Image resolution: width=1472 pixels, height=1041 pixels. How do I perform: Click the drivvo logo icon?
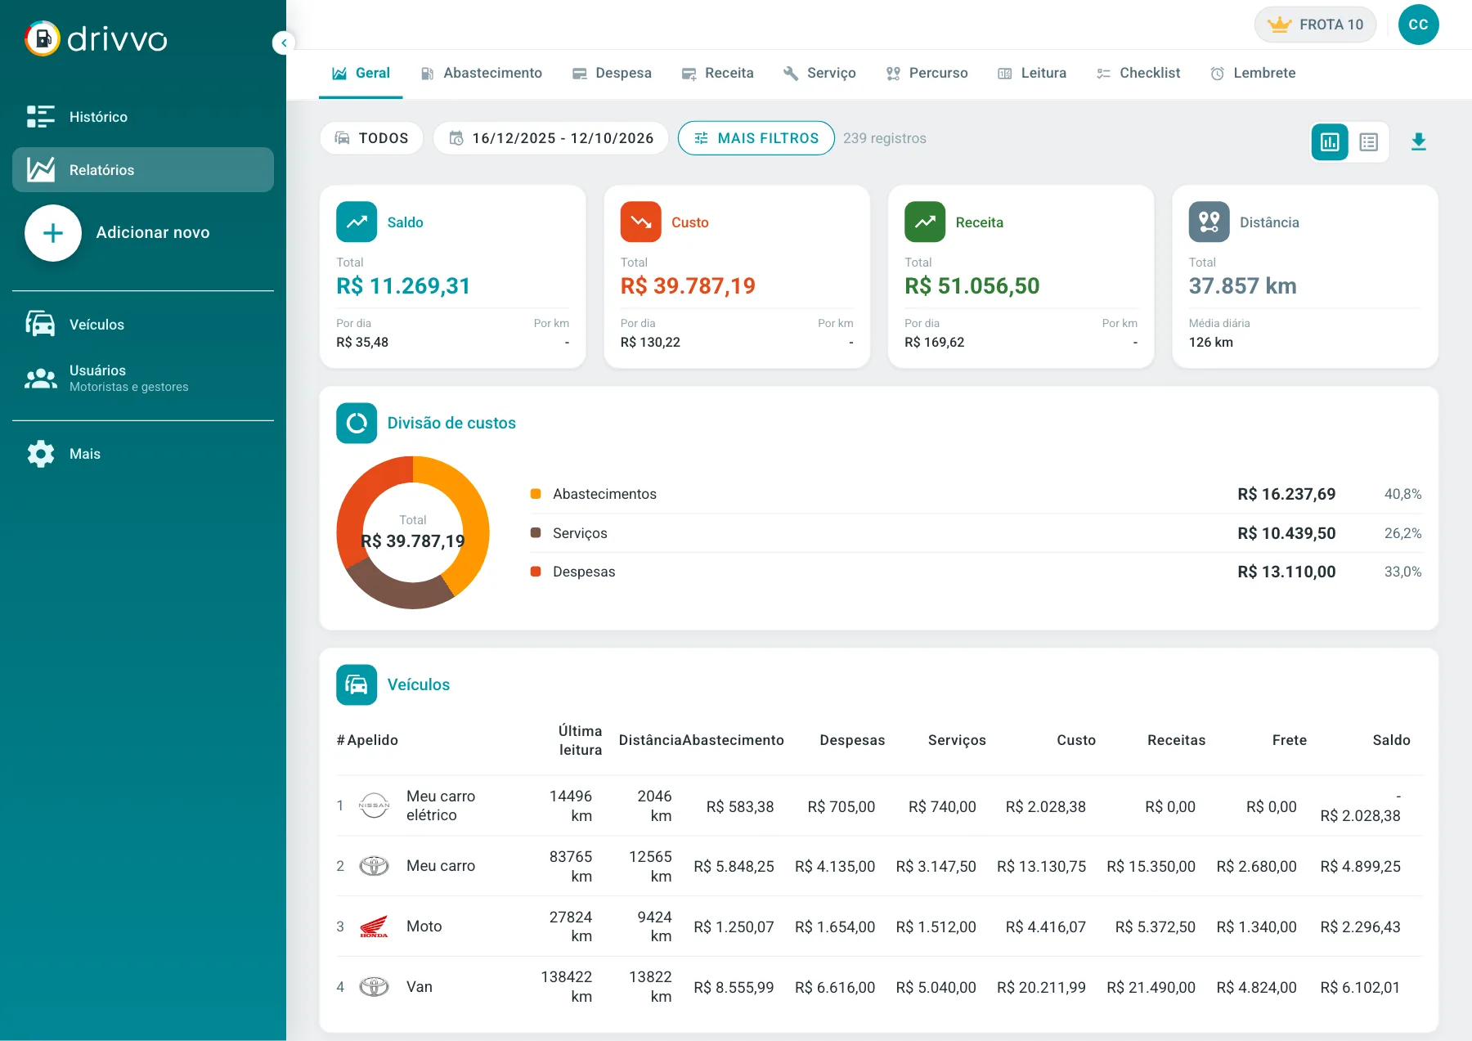tap(43, 38)
